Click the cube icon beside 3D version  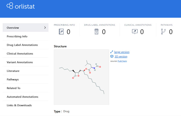pos(112,56)
